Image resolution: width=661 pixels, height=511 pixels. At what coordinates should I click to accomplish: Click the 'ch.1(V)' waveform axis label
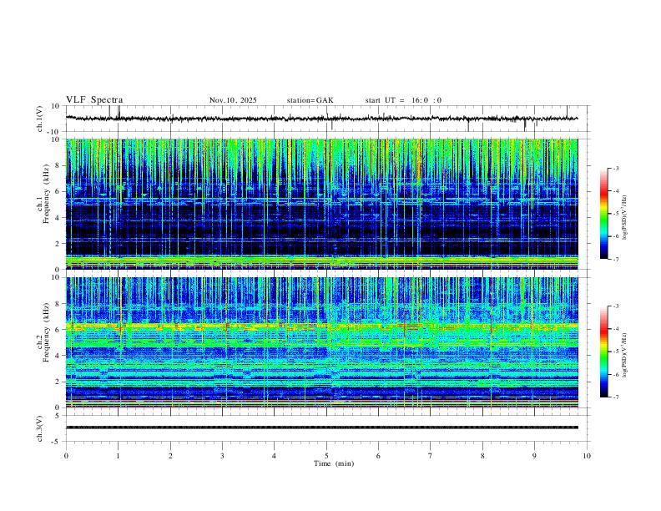pyautogui.click(x=40, y=119)
